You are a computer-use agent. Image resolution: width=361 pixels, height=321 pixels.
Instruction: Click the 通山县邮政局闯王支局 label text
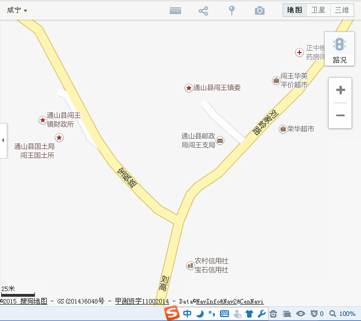coord(198,140)
